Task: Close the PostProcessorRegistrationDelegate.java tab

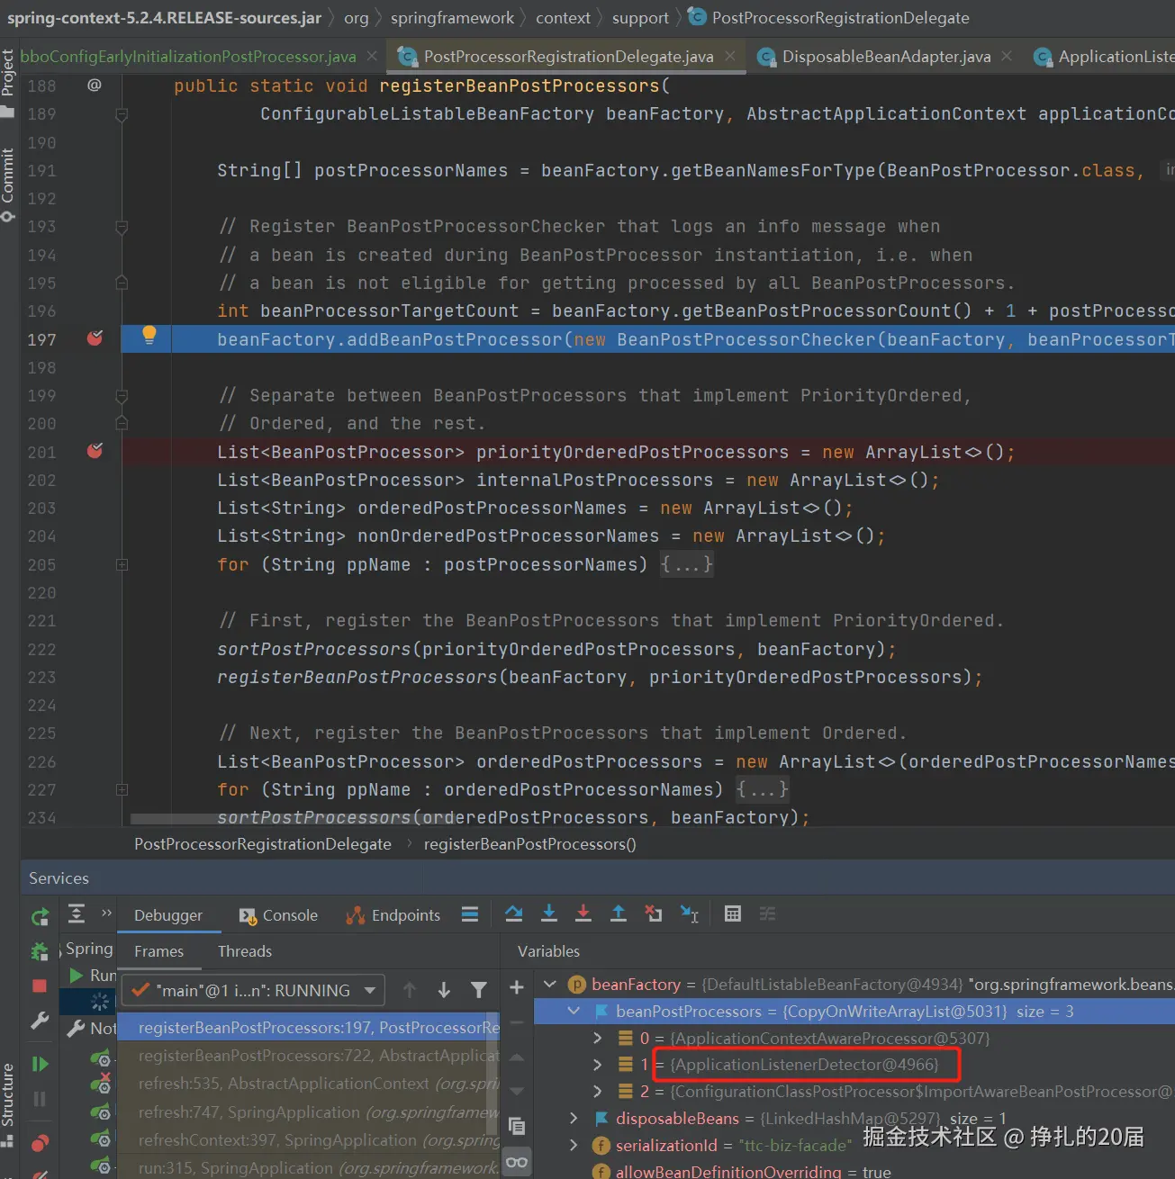Action: click(x=730, y=56)
